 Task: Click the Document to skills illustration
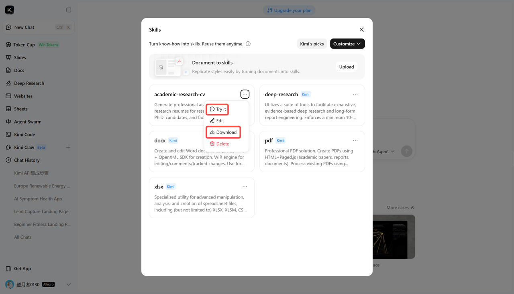click(x=171, y=67)
